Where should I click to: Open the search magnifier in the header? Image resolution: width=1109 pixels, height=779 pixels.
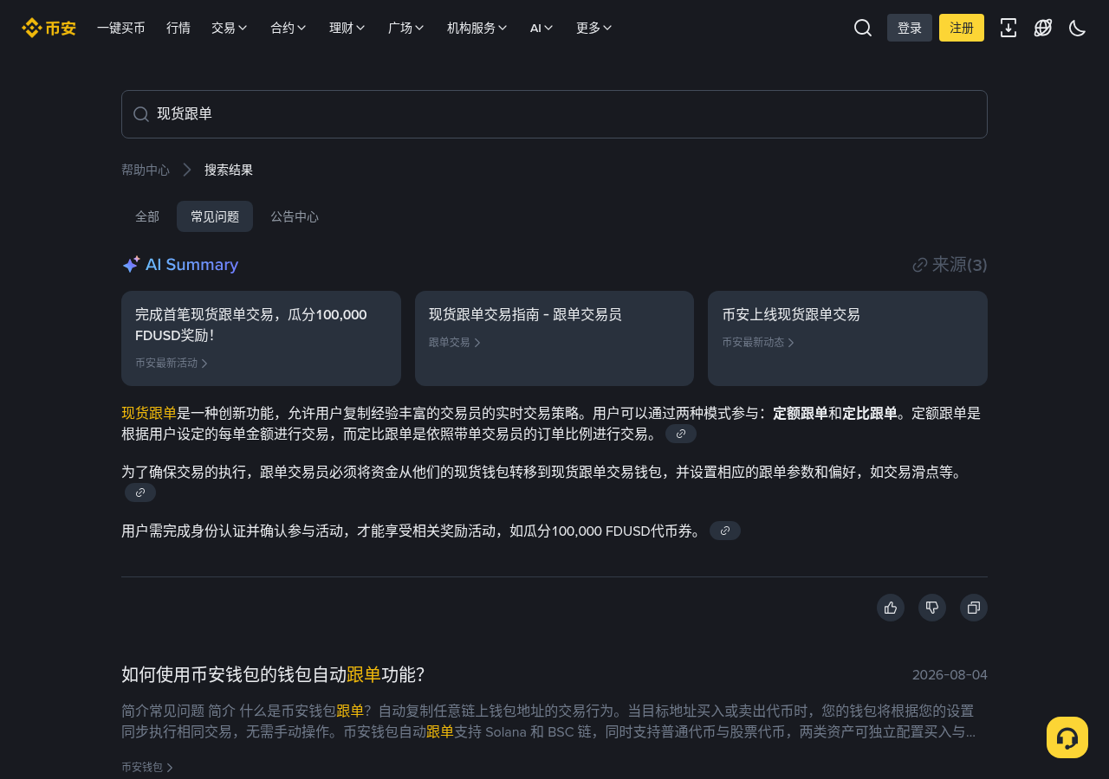point(863,28)
